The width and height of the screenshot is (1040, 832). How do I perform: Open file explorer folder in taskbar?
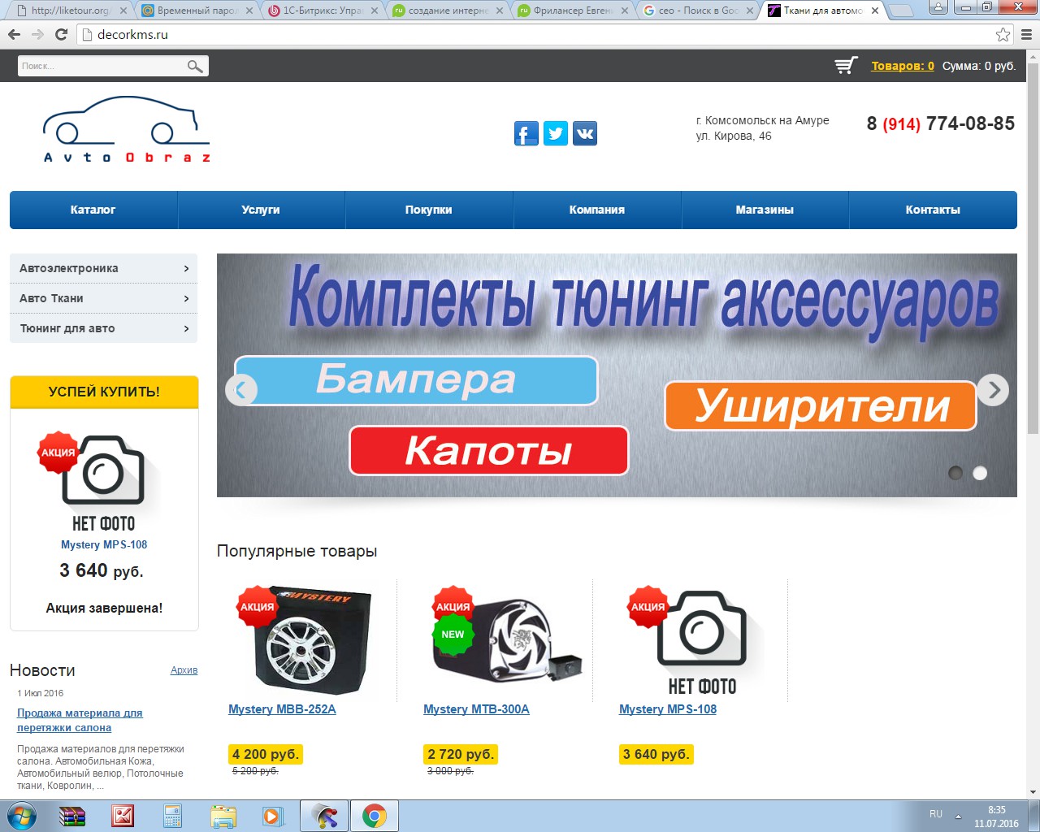(223, 816)
